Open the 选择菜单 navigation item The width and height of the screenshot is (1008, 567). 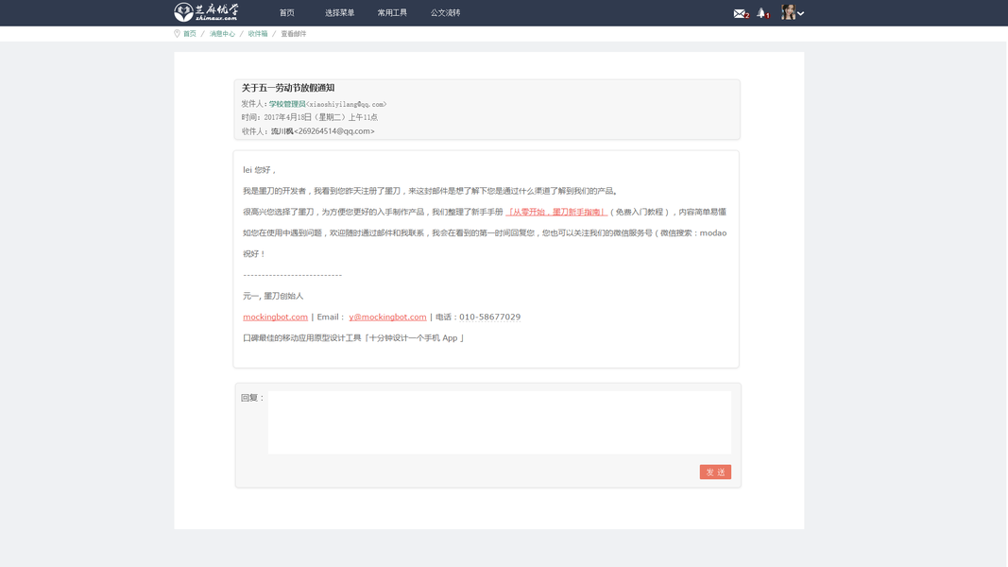click(x=339, y=13)
